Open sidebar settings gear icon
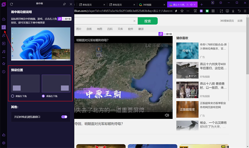The width and height of the screenshot is (249, 148). pos(4,143)
